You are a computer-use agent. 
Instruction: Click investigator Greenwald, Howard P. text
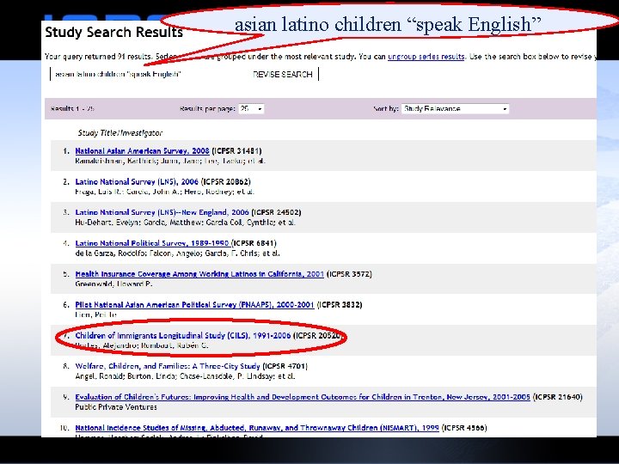coord(113,284)
